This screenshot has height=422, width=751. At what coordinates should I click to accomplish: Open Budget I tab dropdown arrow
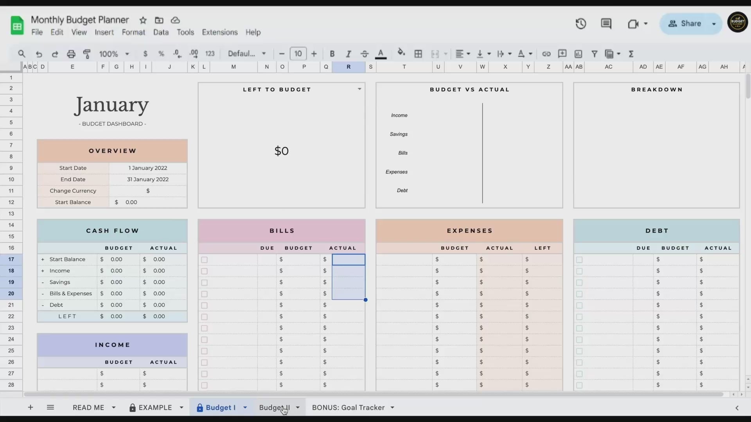pyautogui.click(x=245, y=408)
